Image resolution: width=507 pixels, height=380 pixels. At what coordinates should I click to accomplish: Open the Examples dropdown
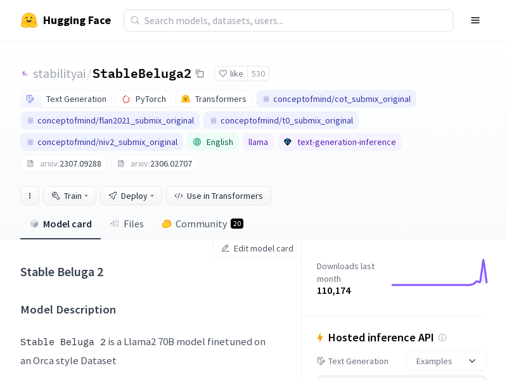[446, 361]
